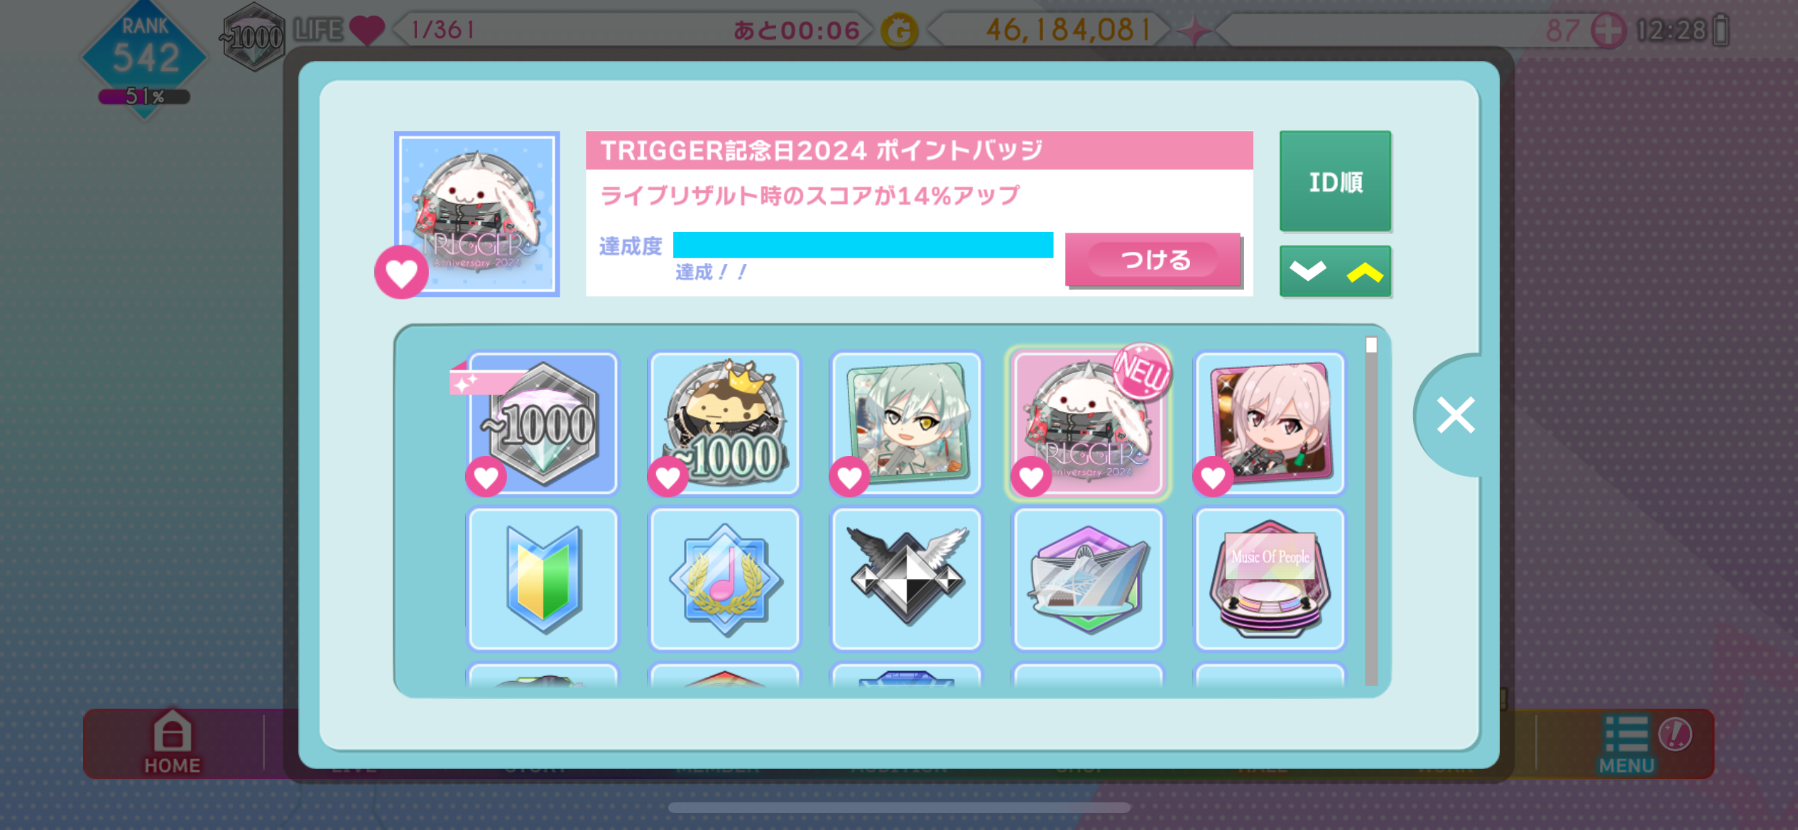This screenshot has width=1798, height=830.
Task: Select the beginner shield badge
Action: pos(543,579)
